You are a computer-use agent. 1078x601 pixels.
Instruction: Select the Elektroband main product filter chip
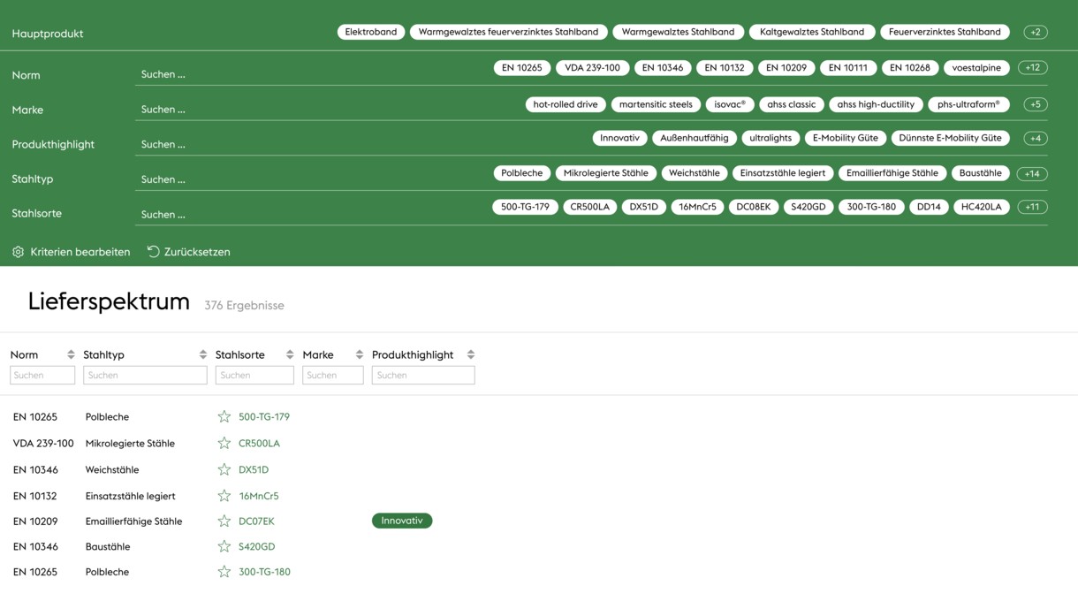(x=370, y=32)
